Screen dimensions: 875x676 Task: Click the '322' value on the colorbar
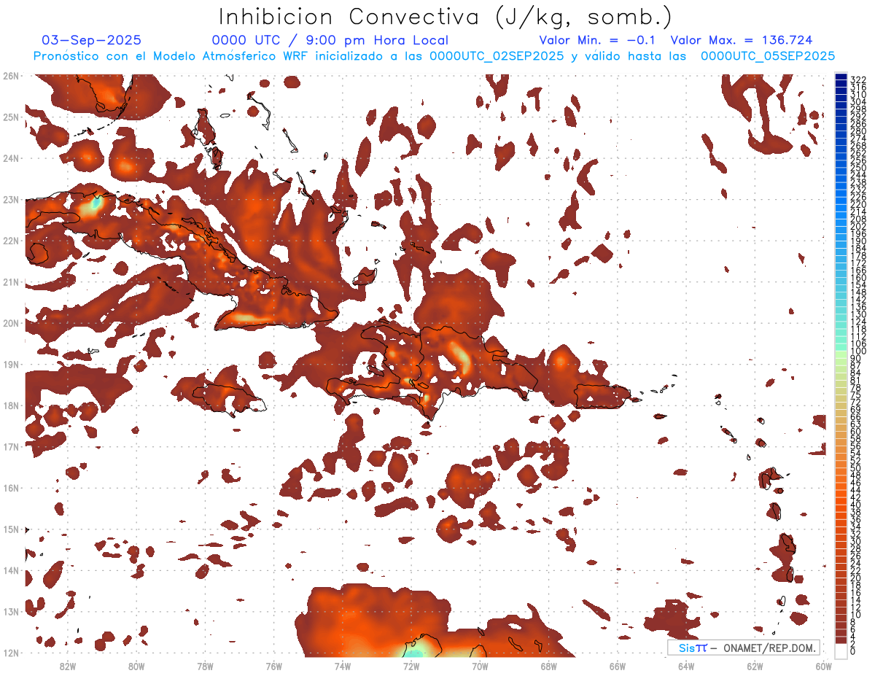(858, 79)
